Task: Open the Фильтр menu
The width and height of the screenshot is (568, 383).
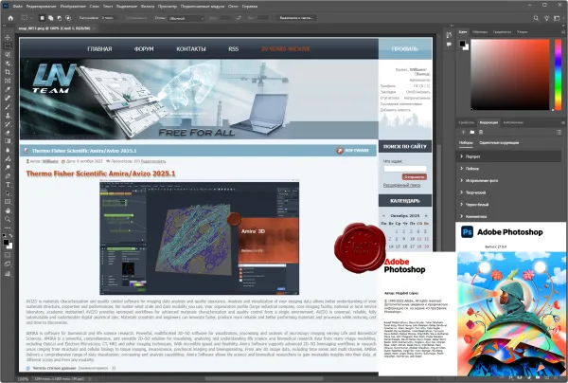Action: coord(148,7)
